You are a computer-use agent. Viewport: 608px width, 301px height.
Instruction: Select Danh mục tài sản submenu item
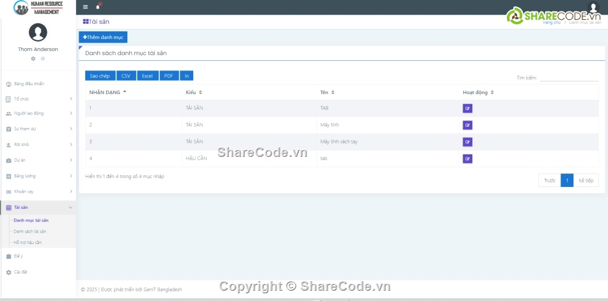[31, 220]
